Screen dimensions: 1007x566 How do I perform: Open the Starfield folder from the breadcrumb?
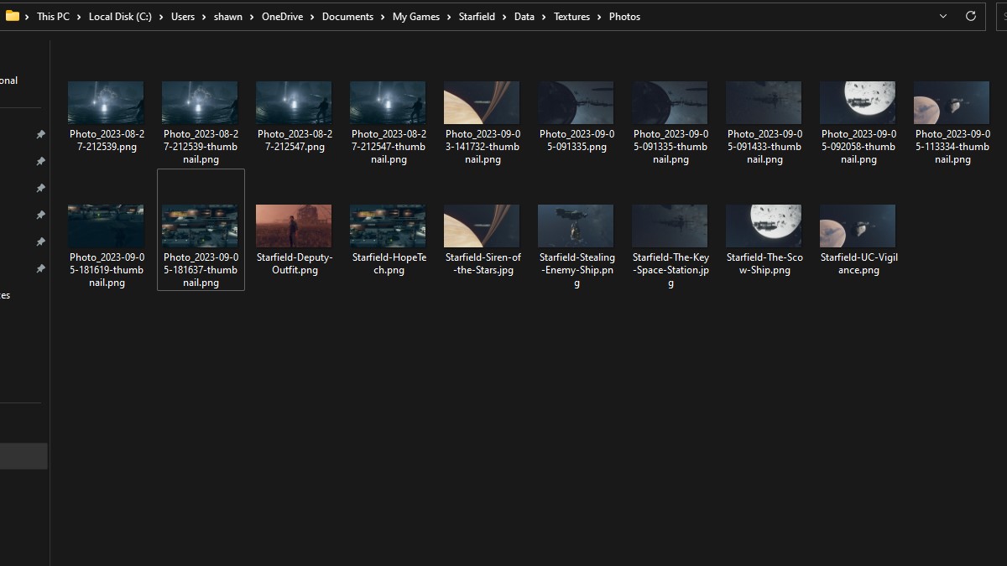477,16
